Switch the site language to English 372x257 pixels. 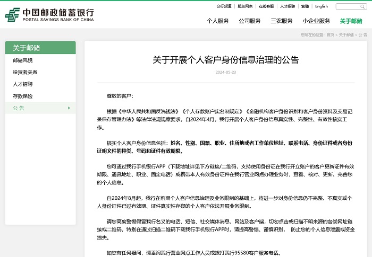(x=322, y=6)
